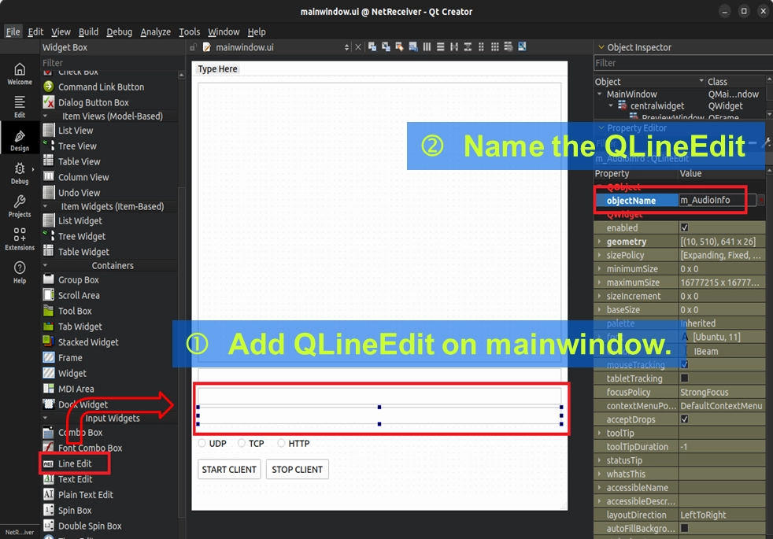Image resolution: width=773 pixels, height=539 pixels.
Task: Click the Adjust Size toolbar icon
Action: click(522, 46)
